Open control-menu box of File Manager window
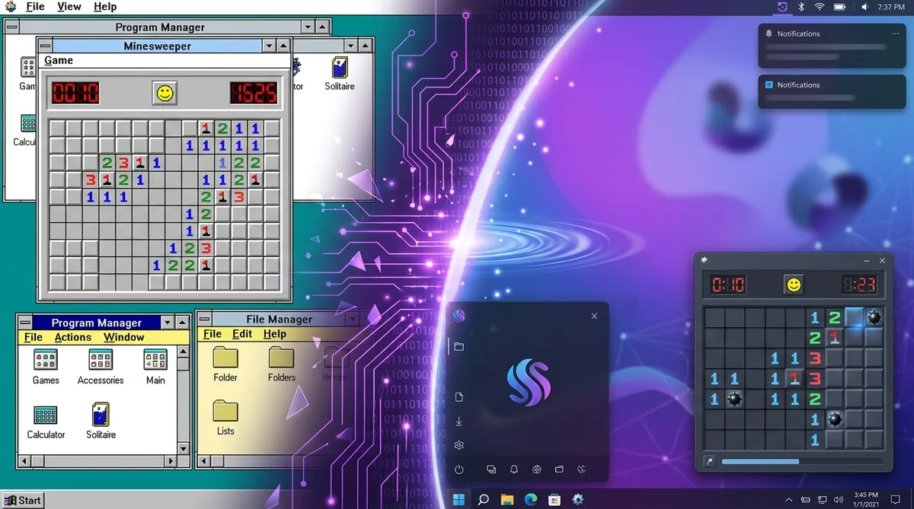This screenshot has width=914, height=509. click(x=203, y=320)
